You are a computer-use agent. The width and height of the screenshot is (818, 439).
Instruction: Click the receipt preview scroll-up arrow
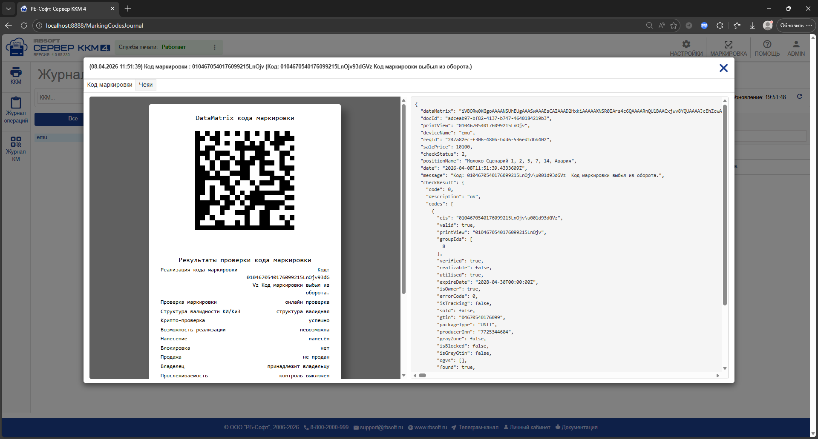tap(403, 100)
